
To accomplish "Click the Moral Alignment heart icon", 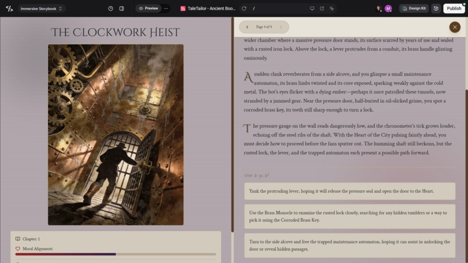I will [18, 248].
